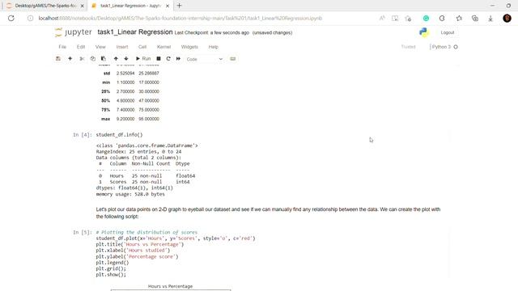Open the Widgets menu
Screen dimensions: 518x291
(189, 47)
